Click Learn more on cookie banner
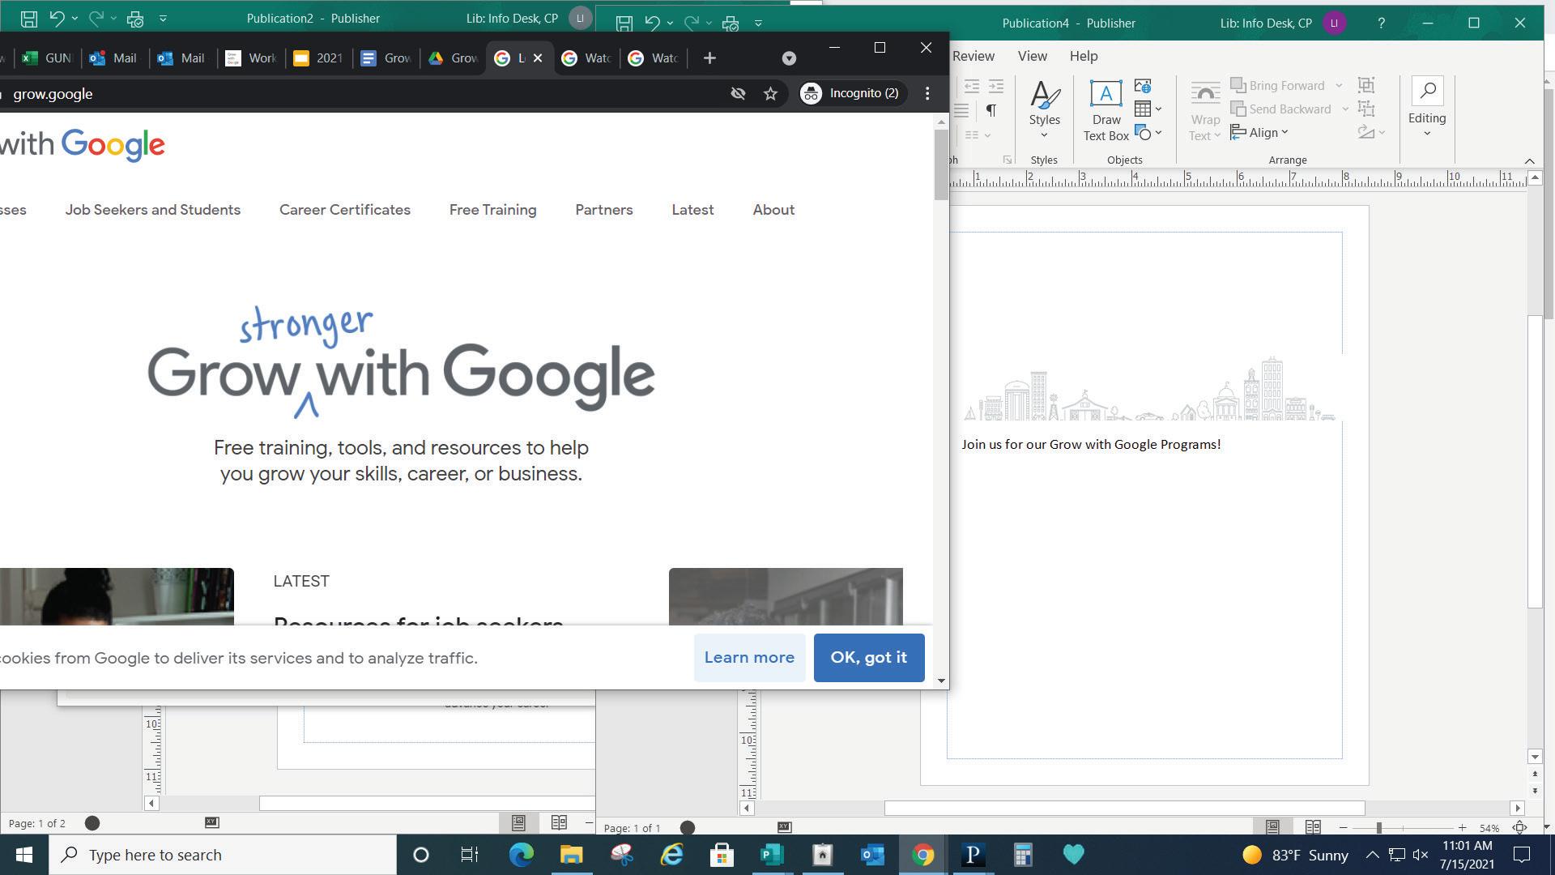Viewport: 1555px width, 875px height. click(749, 658)
